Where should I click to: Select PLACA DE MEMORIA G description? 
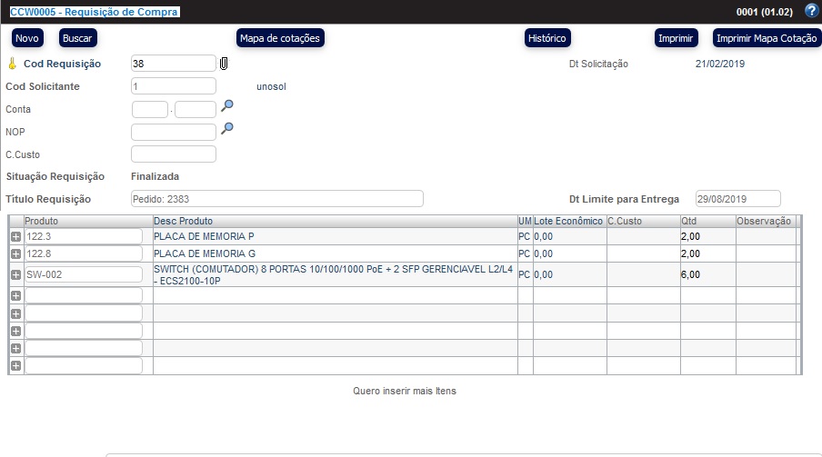coord(205,253)
